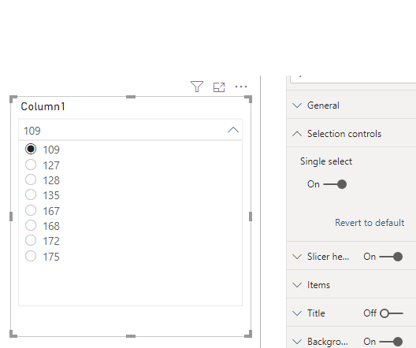
Task: Open More options ellipsis on slicer
Action: pyautogui.click(x=241, y=87)
